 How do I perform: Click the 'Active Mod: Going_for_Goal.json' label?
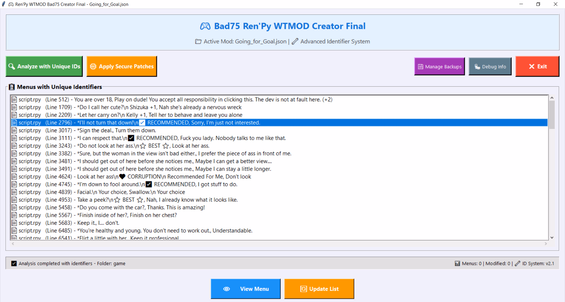245,41
